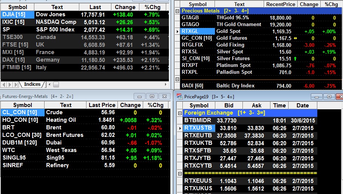Maximize the Futures-Energy-Metals window
Screen dimensions: 343x194
(x=152, y=96)
